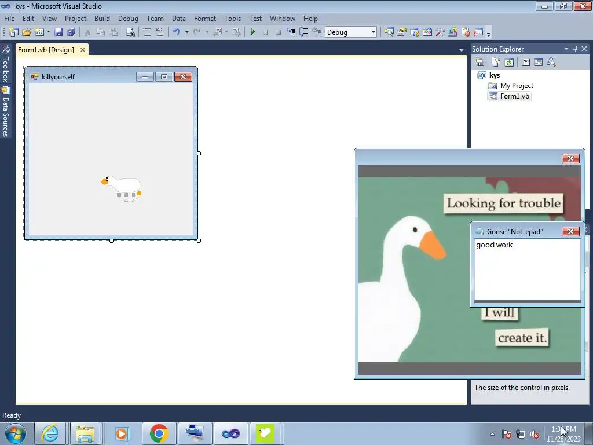Open the Team menu
The image size is (593, 445).
(155, 18)
